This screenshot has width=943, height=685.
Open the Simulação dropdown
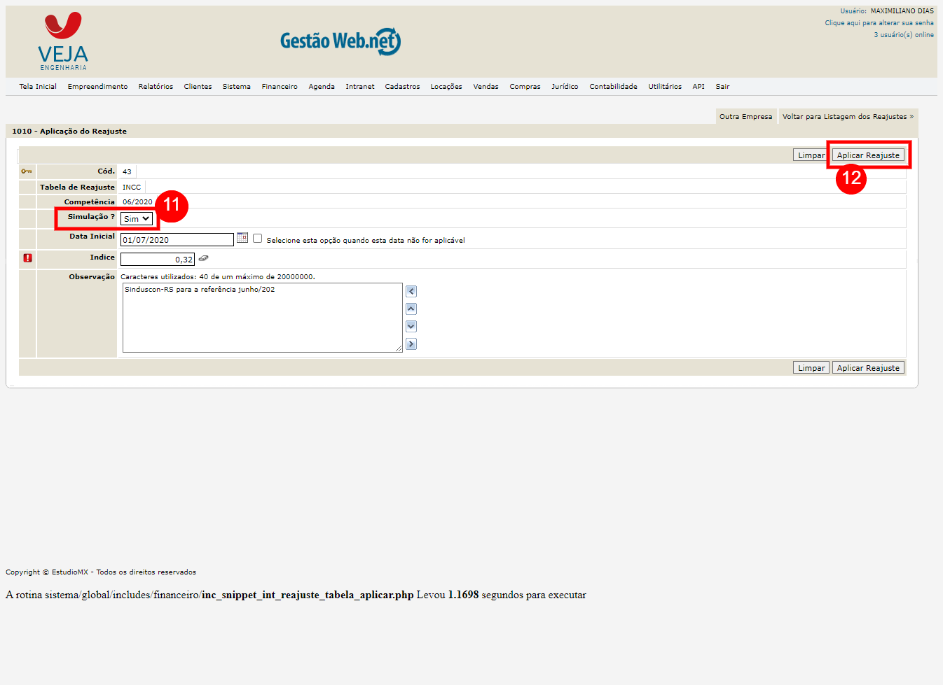137,219
